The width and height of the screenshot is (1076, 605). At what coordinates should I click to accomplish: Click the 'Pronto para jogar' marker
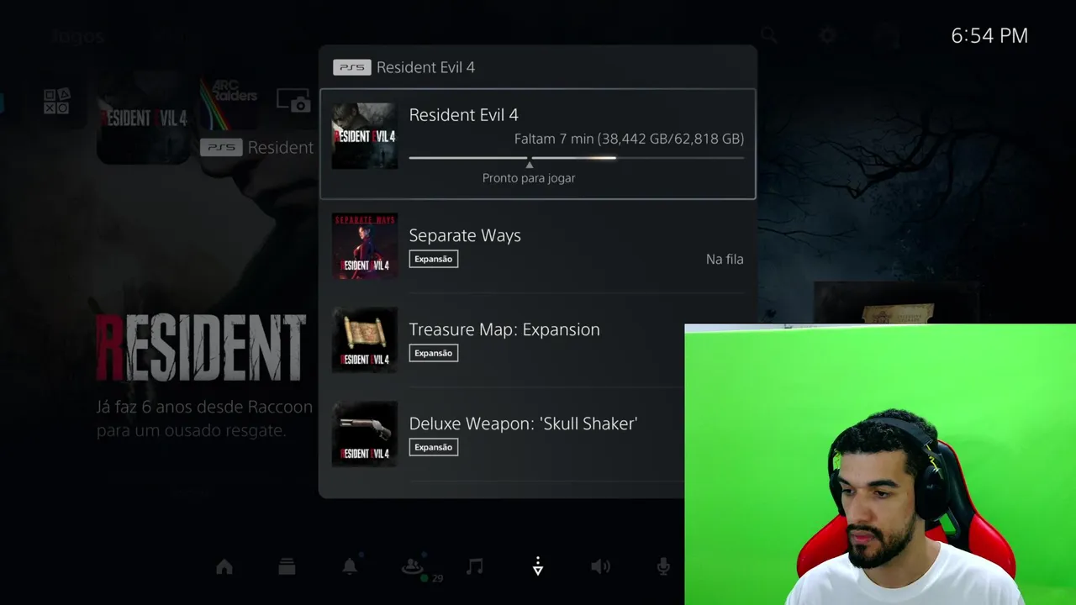coord(529,178)
